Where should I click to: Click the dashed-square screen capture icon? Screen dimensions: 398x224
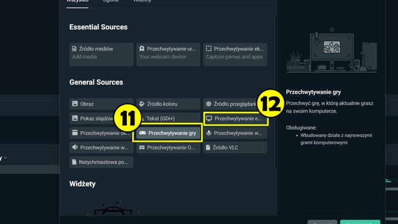click(x=209, y=48)
